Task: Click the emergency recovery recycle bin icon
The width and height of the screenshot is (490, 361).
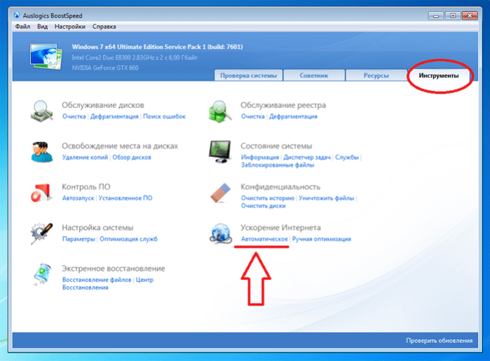Action: (42, 274)
